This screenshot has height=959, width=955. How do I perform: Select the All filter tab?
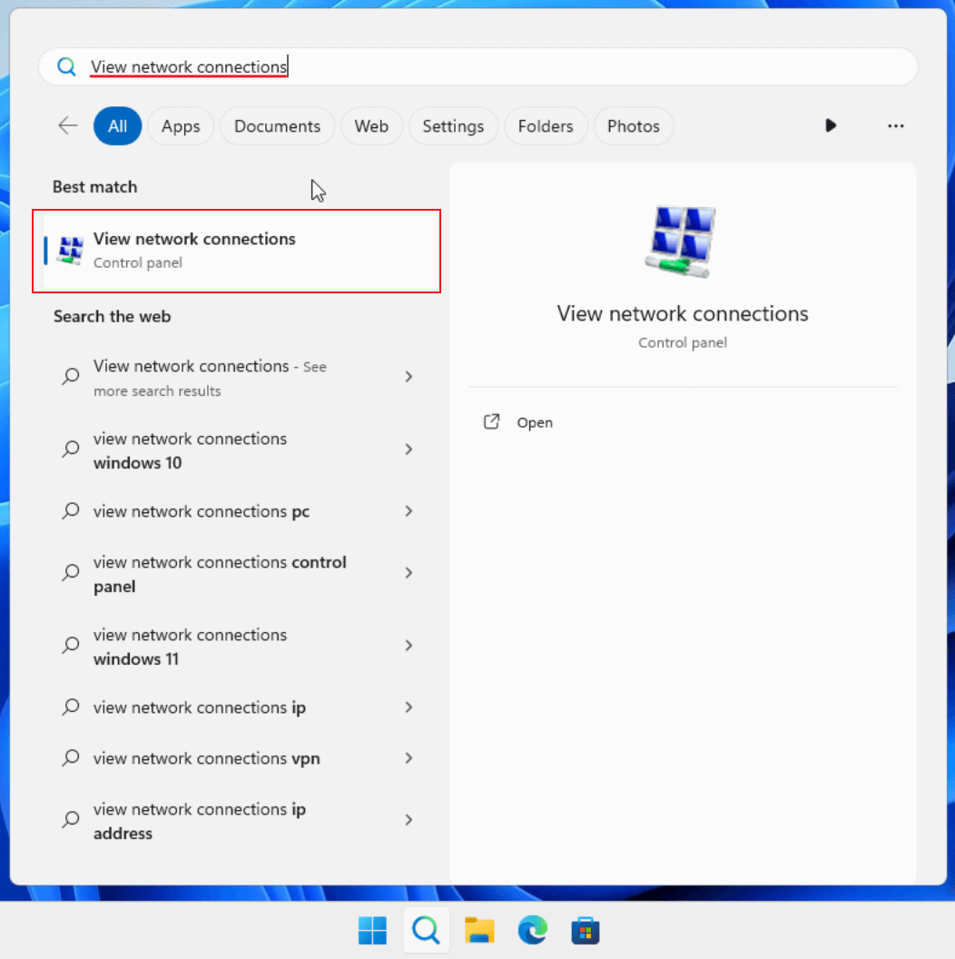[117, 126]
